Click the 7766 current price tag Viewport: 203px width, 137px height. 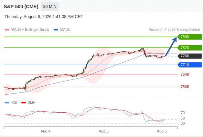coord(190,56)
